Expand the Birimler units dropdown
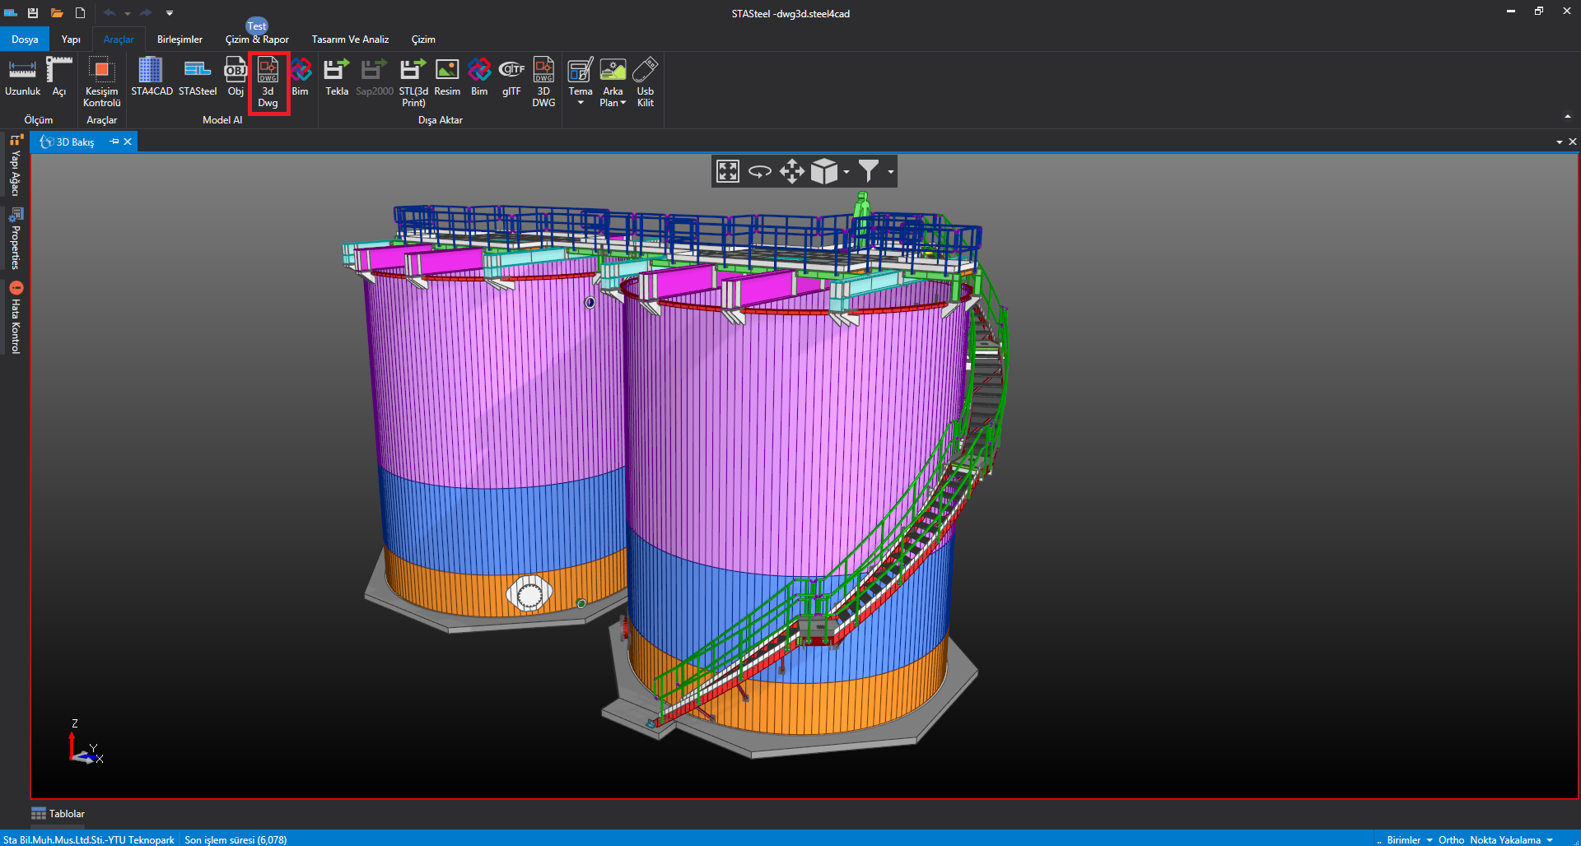This screenshot has width=1581, height=846. point(1409,839)
